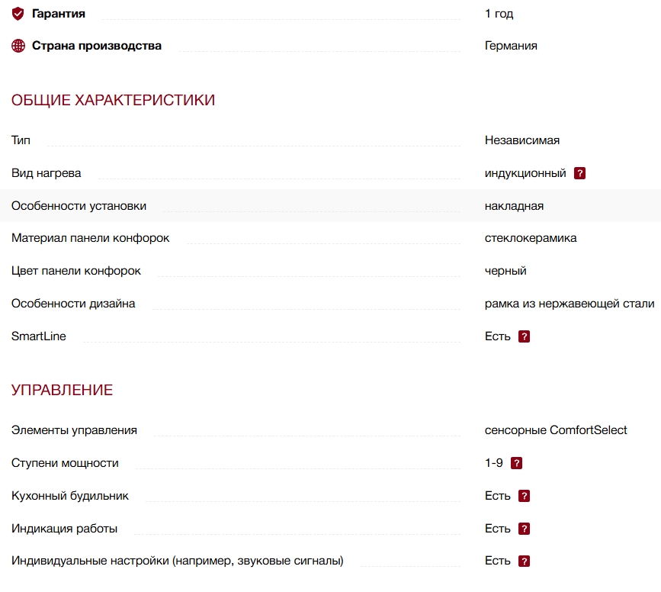Click the накладная installation value
Image resolution: width=661 pixels, height=592 pixels.
coord(514,206)
